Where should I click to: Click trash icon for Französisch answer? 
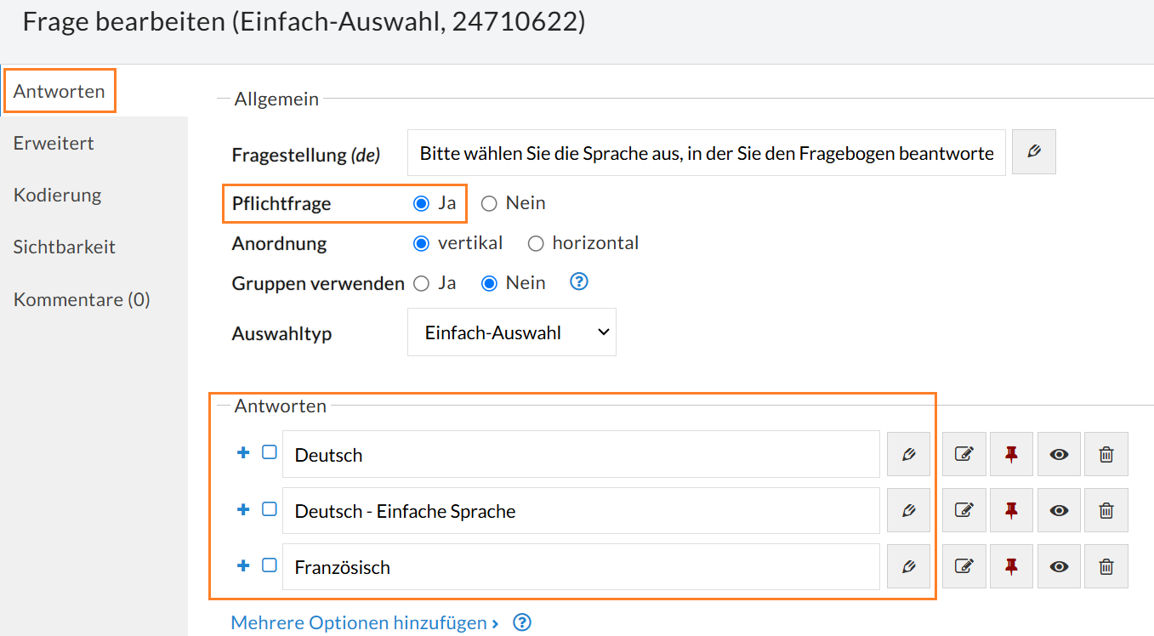pos(1106,566)
